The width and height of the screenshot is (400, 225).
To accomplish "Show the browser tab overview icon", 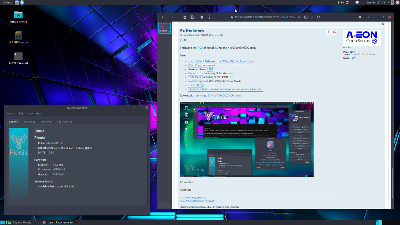I will click(x=192, y=17).
